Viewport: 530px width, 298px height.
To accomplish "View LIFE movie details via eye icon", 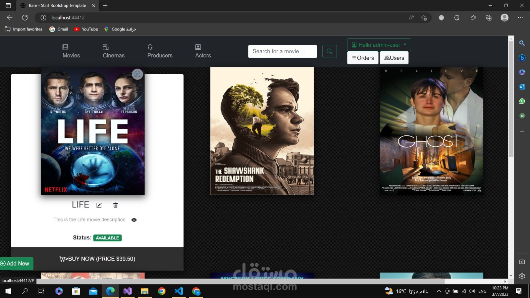I will (x=134, y=220).
